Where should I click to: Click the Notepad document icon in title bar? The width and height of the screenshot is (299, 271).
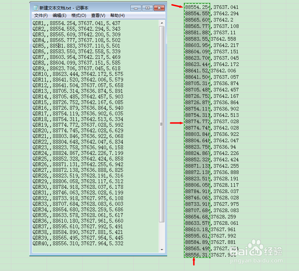(x=35, y=8)
